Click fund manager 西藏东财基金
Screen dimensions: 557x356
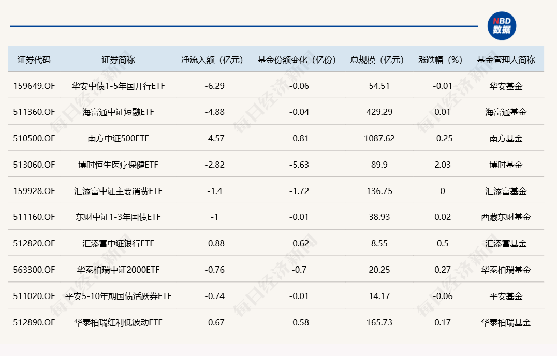tap(506, 217)
